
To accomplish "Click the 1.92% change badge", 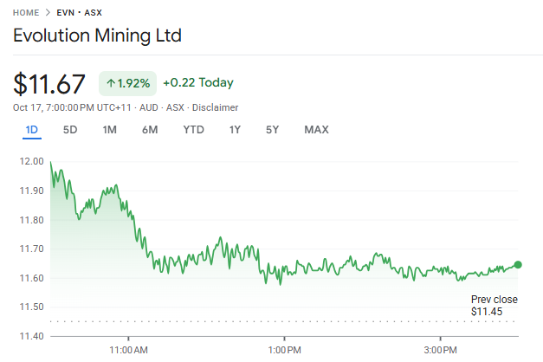I will [x=127, y=83].
